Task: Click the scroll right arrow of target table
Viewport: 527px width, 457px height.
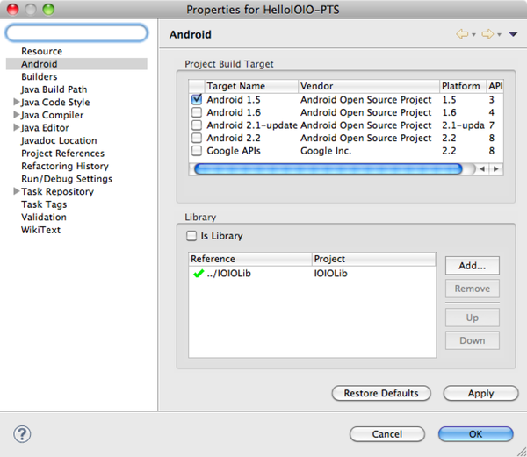Action: point(496,168)
